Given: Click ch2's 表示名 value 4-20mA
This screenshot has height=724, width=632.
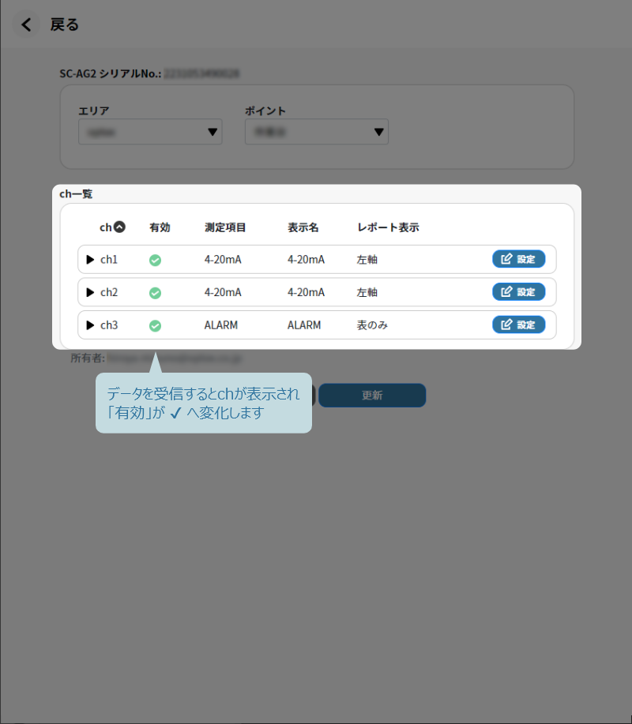Looking at the screenshot, I should coord(306,292).
